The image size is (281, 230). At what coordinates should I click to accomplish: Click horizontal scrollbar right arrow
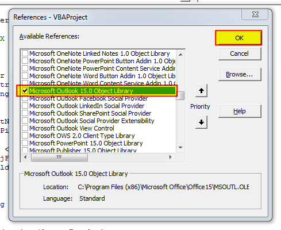171,158
